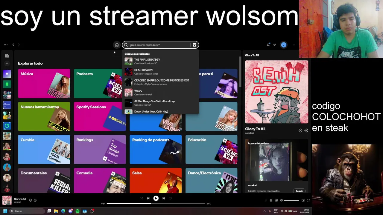Screen dimensions: 383x215
Task: Select recent search Down Under (feat. Colin Hay)
Action: coord(160,111)
